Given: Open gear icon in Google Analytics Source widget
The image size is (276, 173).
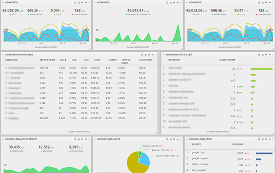Looking at the screenshot, I should (x=259, y=140).
